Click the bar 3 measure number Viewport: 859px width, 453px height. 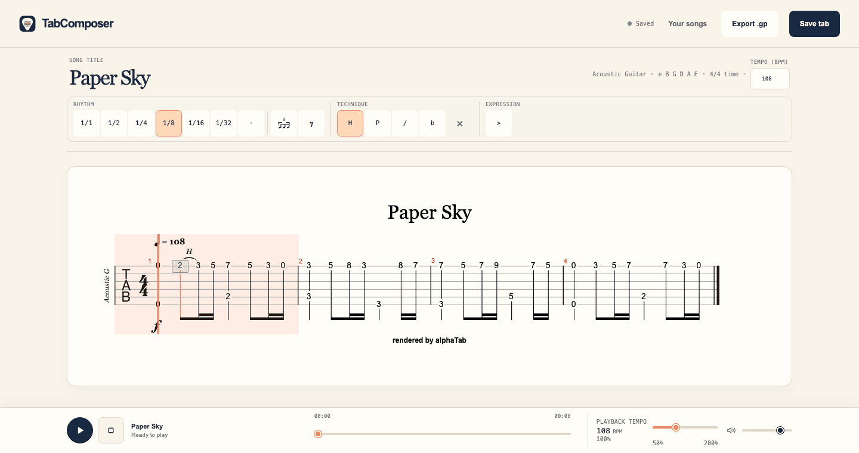coord(433,260)
